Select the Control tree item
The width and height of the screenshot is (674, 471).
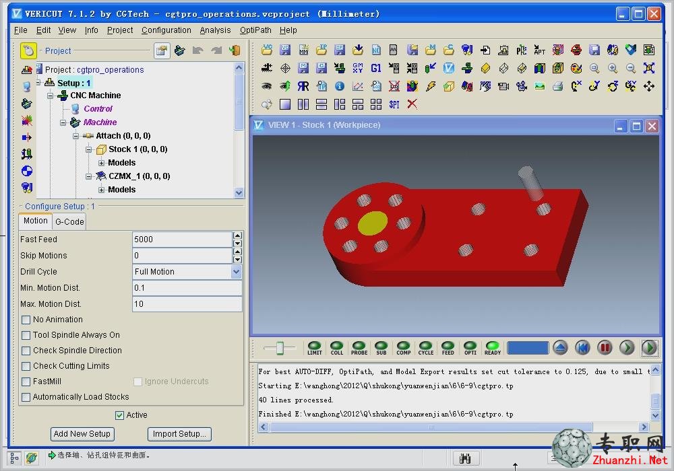point(98,109)
